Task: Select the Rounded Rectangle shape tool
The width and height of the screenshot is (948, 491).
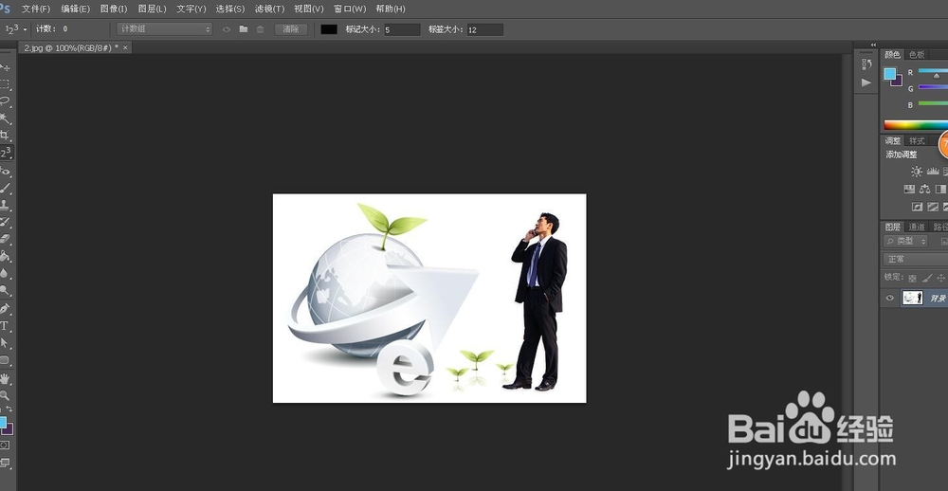Action: pyautogui.click(x=5, y=360)
